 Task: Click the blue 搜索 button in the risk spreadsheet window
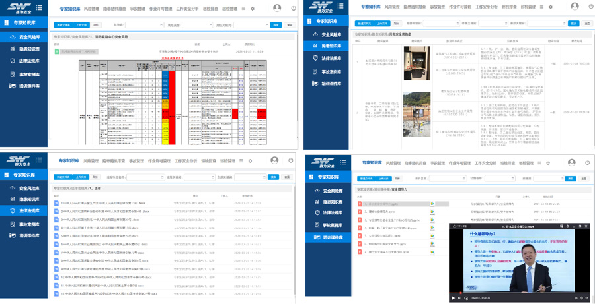(x=276, y=25)
